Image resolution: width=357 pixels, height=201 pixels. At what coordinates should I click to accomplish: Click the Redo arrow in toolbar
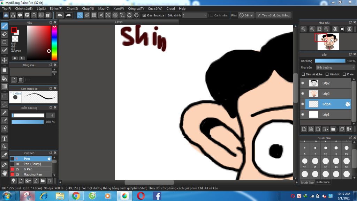coord(68,15)
